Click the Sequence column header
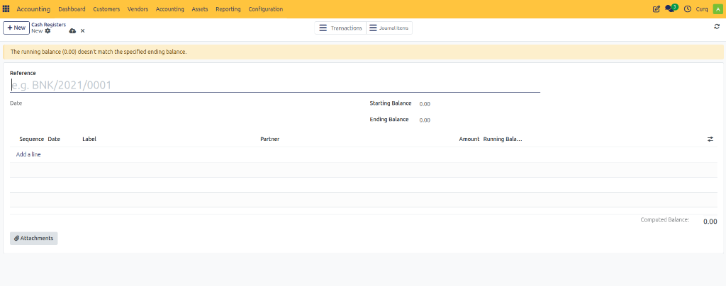 (31, 139)
